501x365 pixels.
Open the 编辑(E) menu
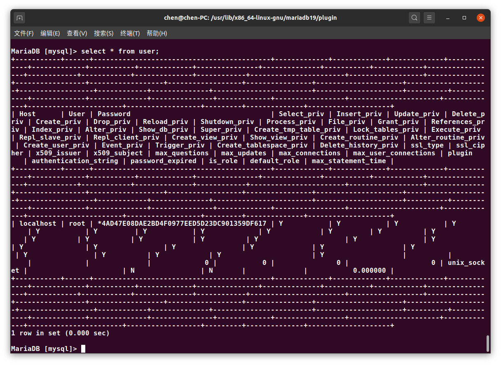(x=50, y=33)
